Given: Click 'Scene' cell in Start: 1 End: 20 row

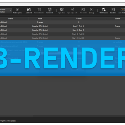Looking at the screenshot, I should point(117,38).
